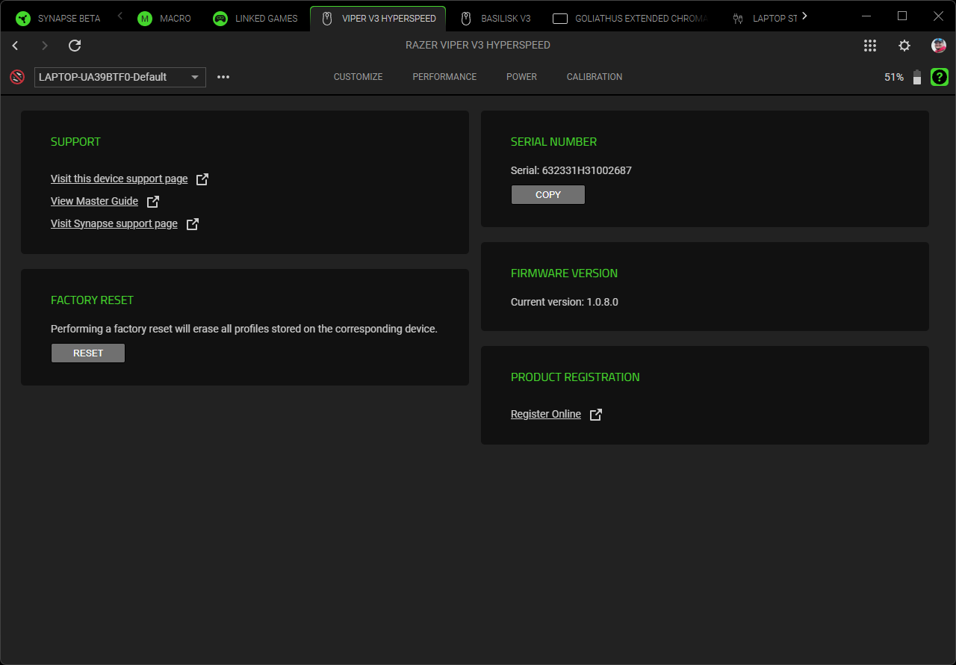Screen dimensions: 956x665
Task: Minimize the Razer Synapse window
Action: tap(866, 16)
